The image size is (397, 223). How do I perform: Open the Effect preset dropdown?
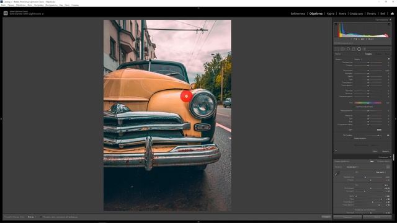pyautogui.click(x=358, y=59)
